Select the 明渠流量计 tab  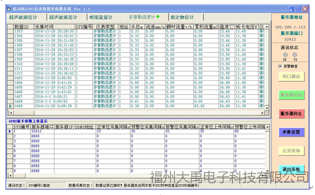(101, 18)
